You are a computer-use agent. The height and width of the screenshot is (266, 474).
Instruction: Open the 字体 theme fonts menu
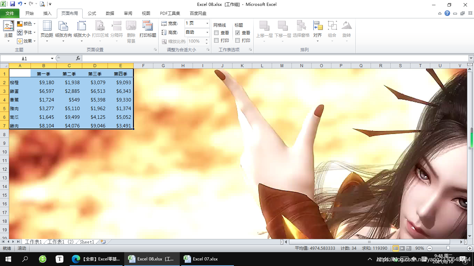click(x=26, y=32)
